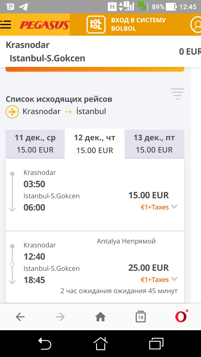Select the 13 Dec Friday date tab
Viewport: 201px width, 357px height.
[x=154, y=144]
